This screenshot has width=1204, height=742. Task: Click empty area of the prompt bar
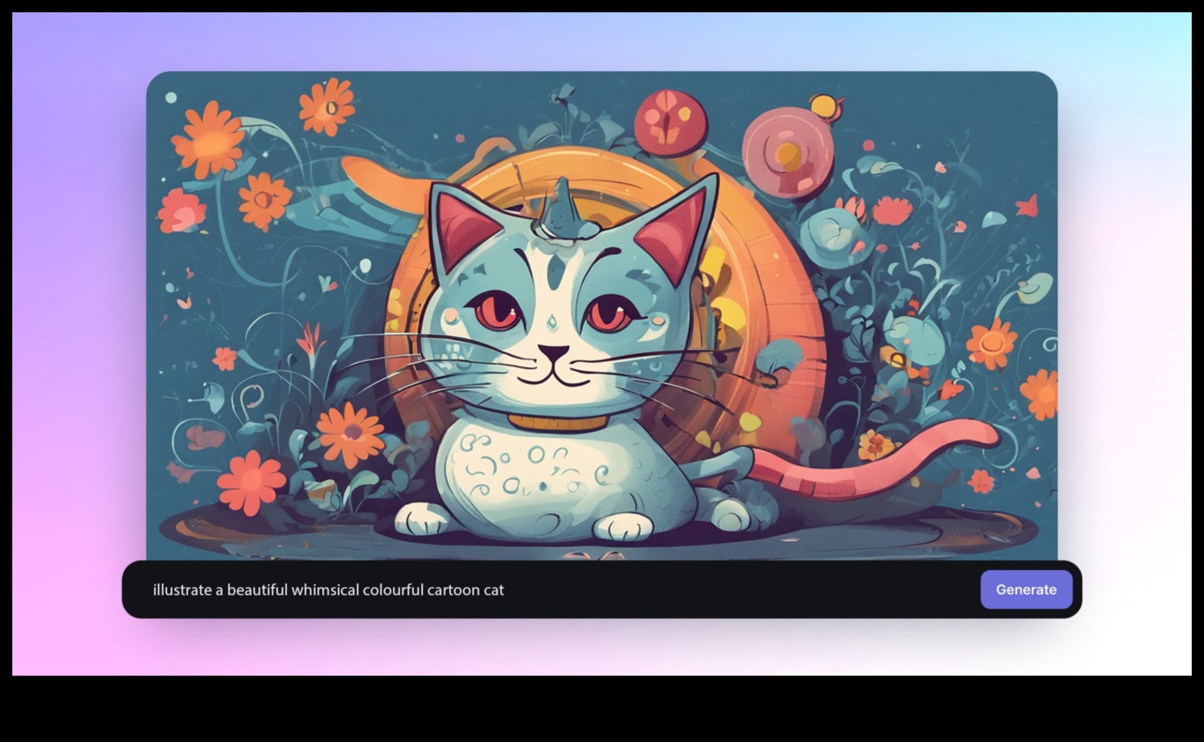click(768, 590)
